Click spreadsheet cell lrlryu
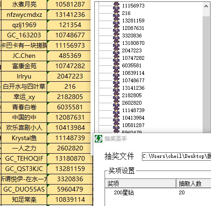 point(24,76)
